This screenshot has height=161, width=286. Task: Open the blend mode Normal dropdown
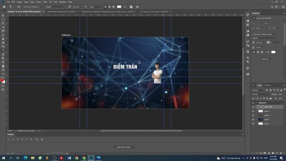point(261,94)
